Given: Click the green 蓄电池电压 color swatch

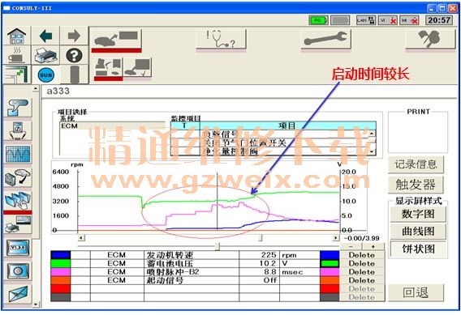Looking at the screenshot, I should 61,263.
